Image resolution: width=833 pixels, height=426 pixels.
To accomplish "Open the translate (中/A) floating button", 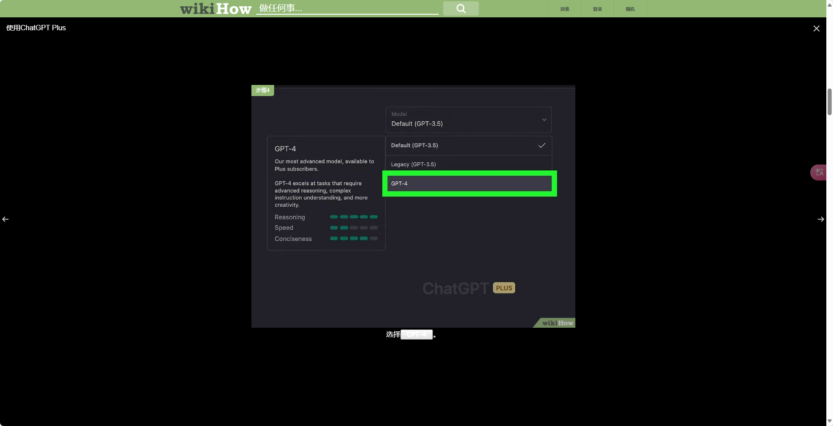I will 819,173.
